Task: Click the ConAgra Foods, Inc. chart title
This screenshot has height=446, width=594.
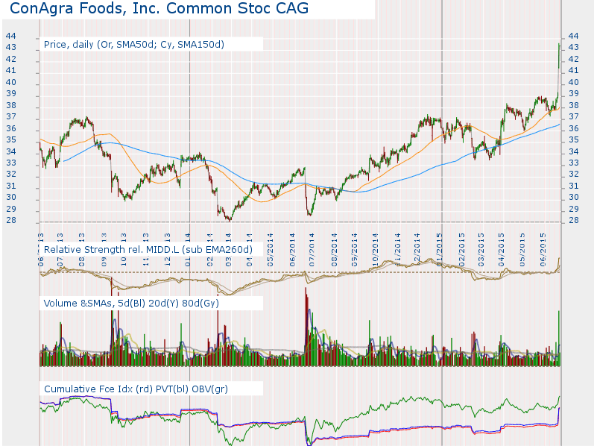Action: pos(159,8)
